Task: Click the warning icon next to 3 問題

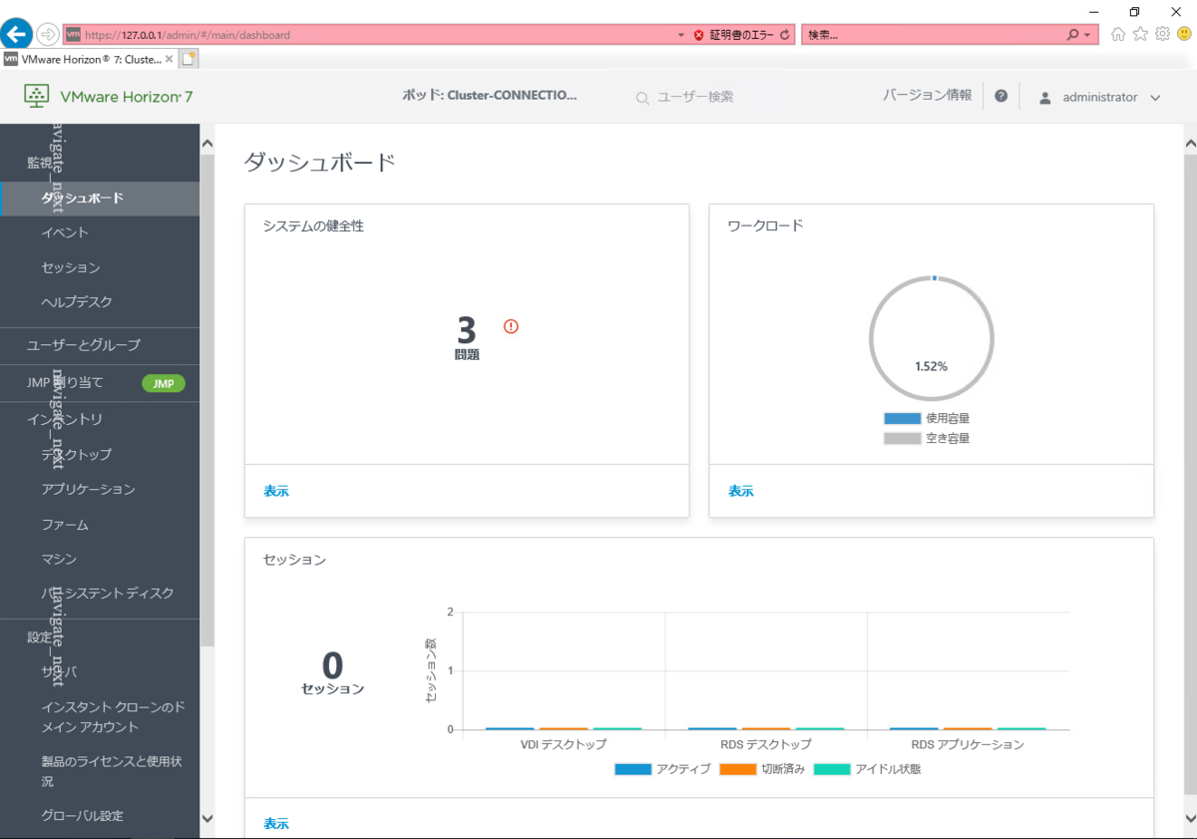Action: (510, 326)
